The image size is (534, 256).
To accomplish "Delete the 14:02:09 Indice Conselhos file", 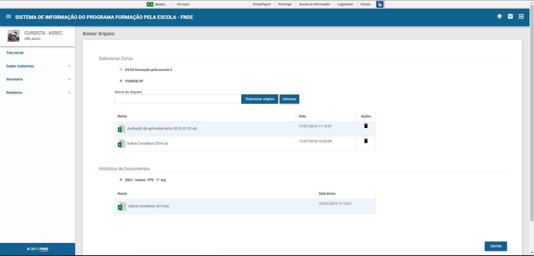I will click(x=366, y=141).
